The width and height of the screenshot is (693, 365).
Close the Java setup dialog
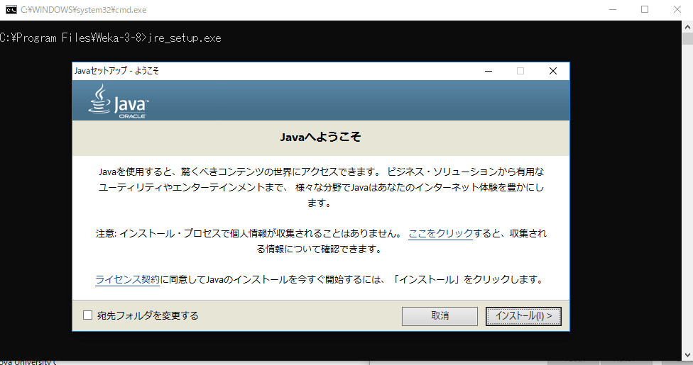553,71
